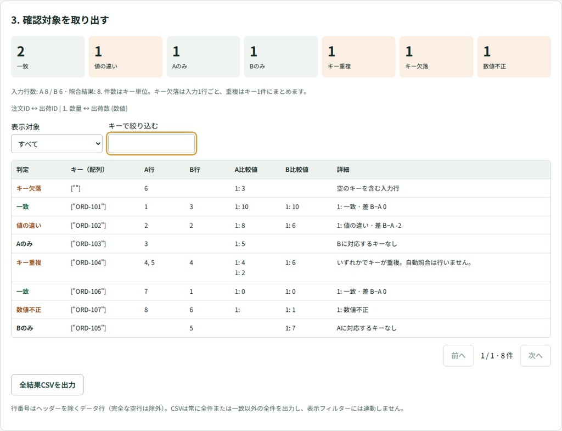The height and width of the screenshot is (431, 562).
Task: Select the Aのみ summary card
Action: pos(203,57)
